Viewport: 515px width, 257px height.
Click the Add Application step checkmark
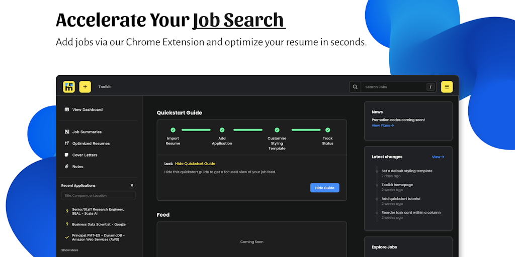222,130
